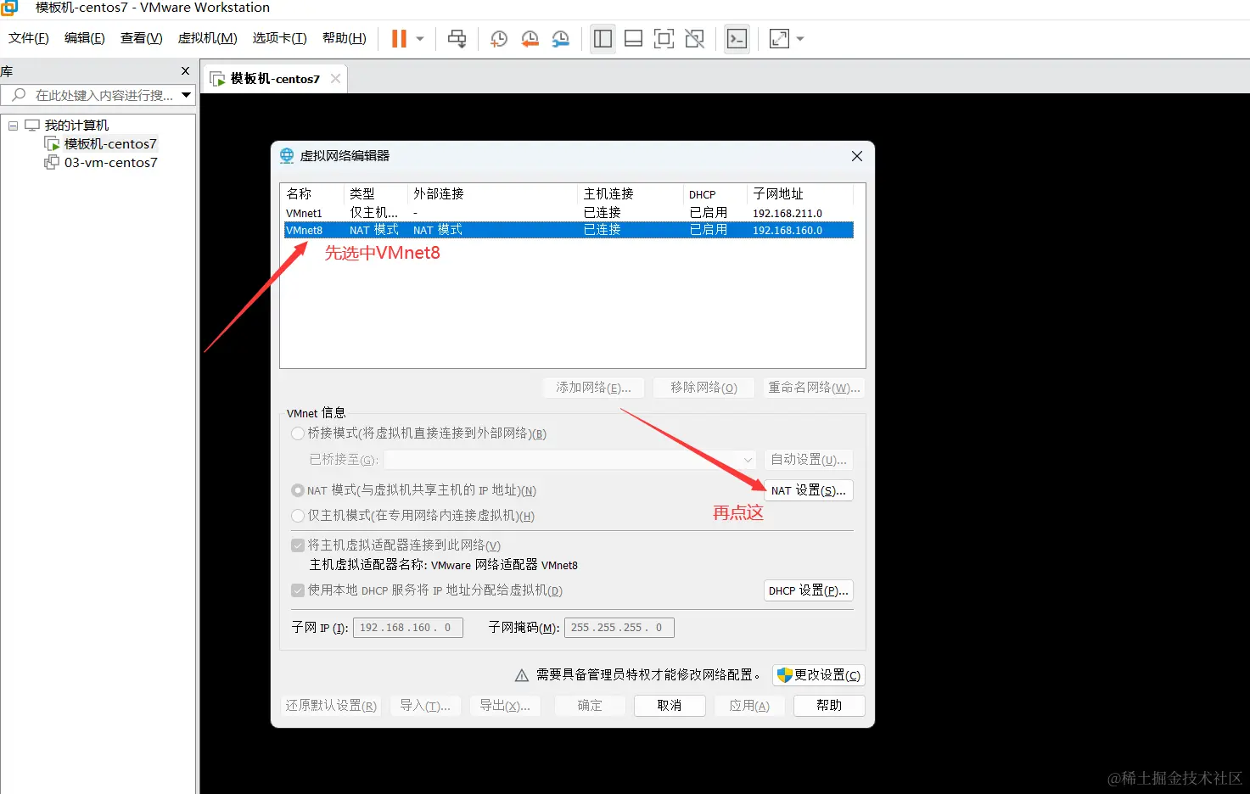The image size is (1250, 794).
Task: Click the 帮助 button in dialog
Action: pos(829,706)
